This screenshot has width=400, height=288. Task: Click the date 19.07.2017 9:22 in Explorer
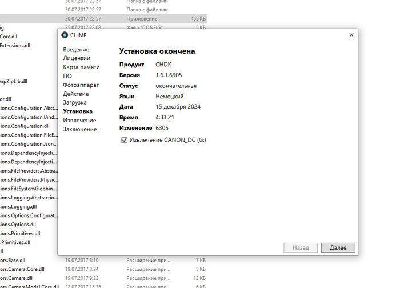[82, 278]
